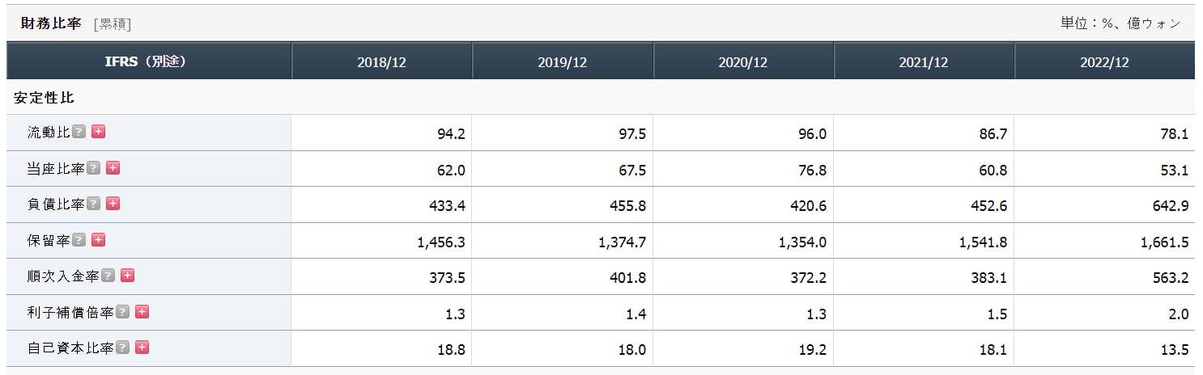Select 流動比 value 94.2
Viewport: 1203px width, 375px height.
pos(451,134)
